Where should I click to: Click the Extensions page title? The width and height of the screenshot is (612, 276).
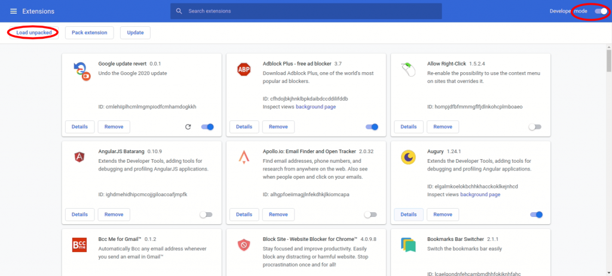[x=38, y=11]
